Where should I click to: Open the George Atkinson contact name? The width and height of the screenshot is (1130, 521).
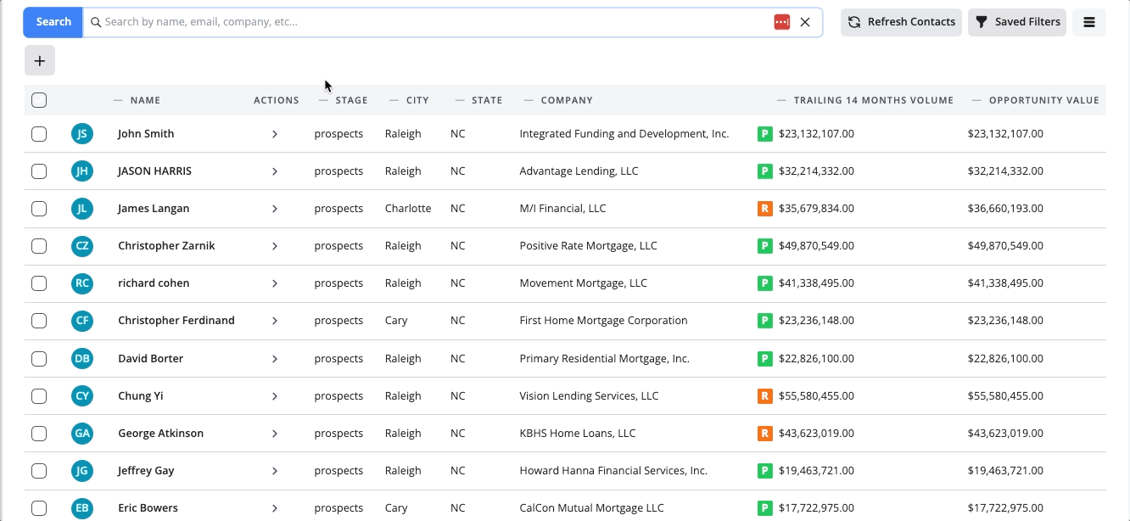pyautogui.click(x=160, y=433)
